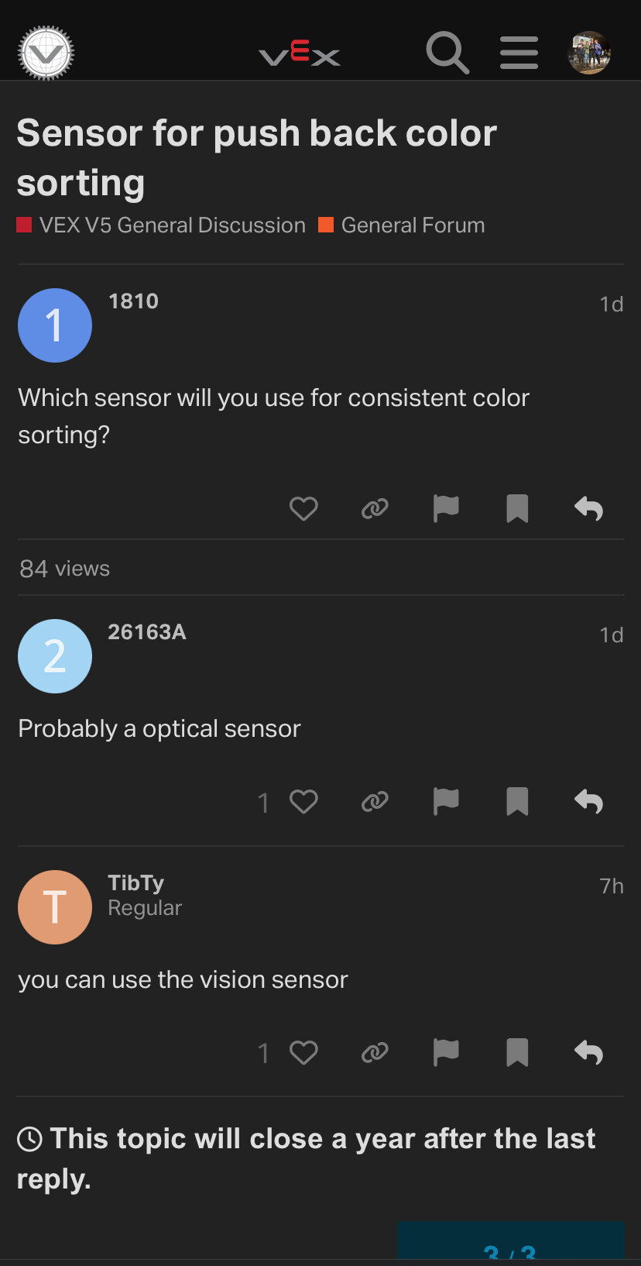Like the post by 1810

pyautogui.click(x=303, y=509)
